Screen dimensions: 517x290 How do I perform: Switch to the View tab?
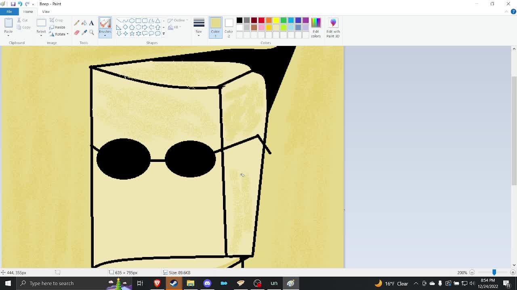pyautogui.click(x=46, y=12)
